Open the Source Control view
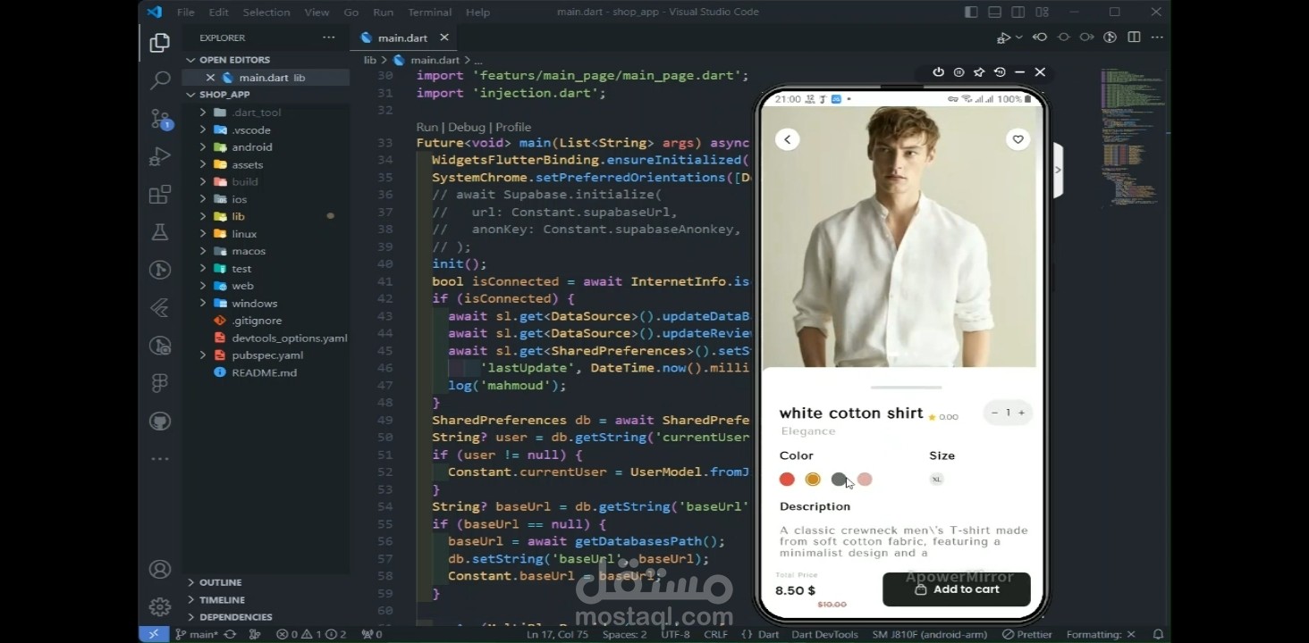Viewport: 1309px width, 643px height. (x=160, y=119)
